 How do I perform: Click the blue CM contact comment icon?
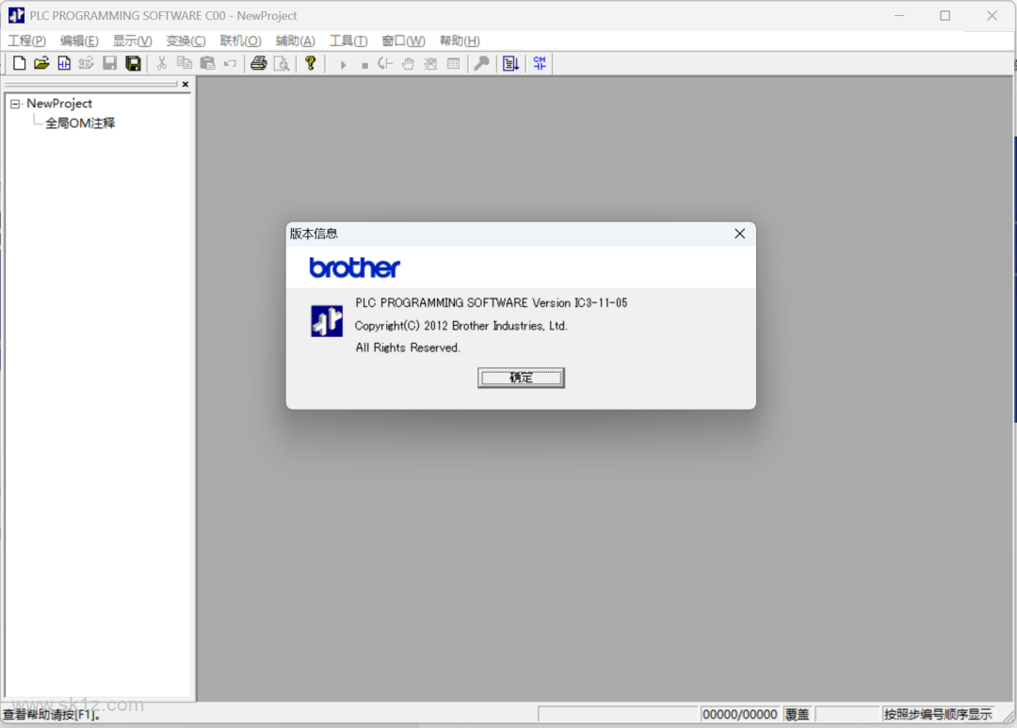pos(540,64)
